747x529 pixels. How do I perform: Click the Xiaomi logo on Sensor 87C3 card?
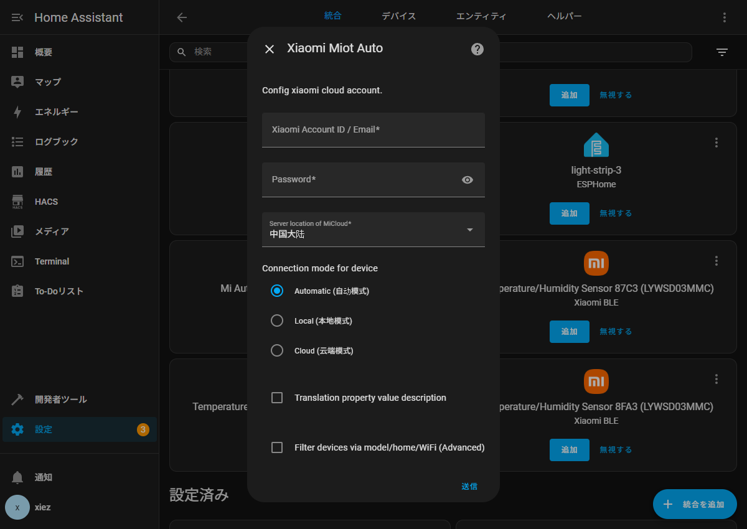(x=596, y=263)
